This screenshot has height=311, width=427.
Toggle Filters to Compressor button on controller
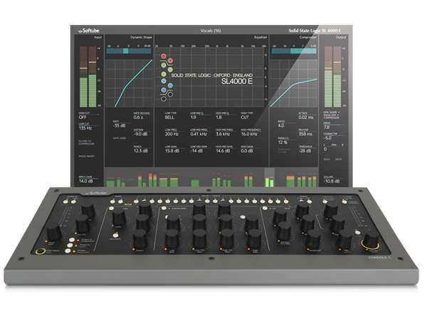click(x=72, y=240)
